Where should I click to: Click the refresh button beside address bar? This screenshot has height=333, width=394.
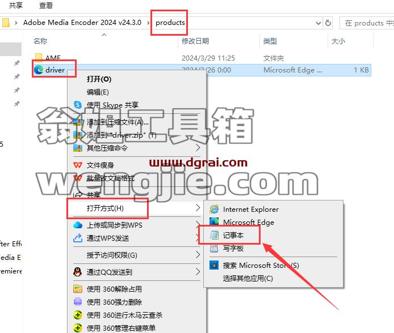pos(328,23)
